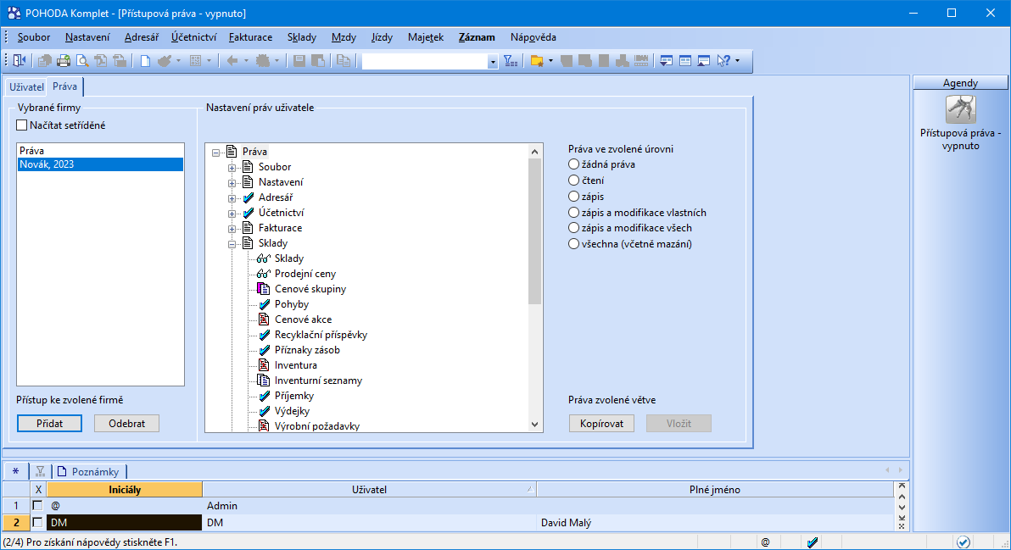This screenshot has height=550, width=1011.
Task: Choose všechna (včetně mazání) radio option
Action: click(573, 243)
